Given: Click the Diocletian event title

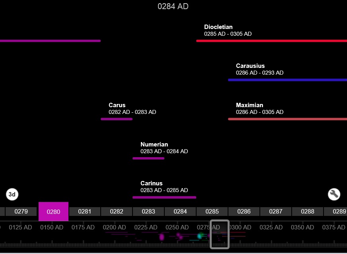Looking at the screenshot, I should click(218, 27).
